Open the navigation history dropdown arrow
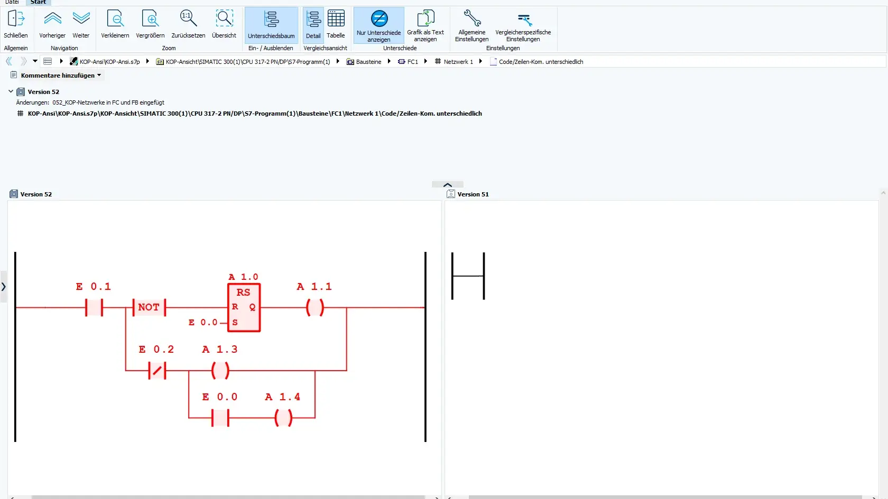The width and height of the screenshot is (888, 499). 35,61
